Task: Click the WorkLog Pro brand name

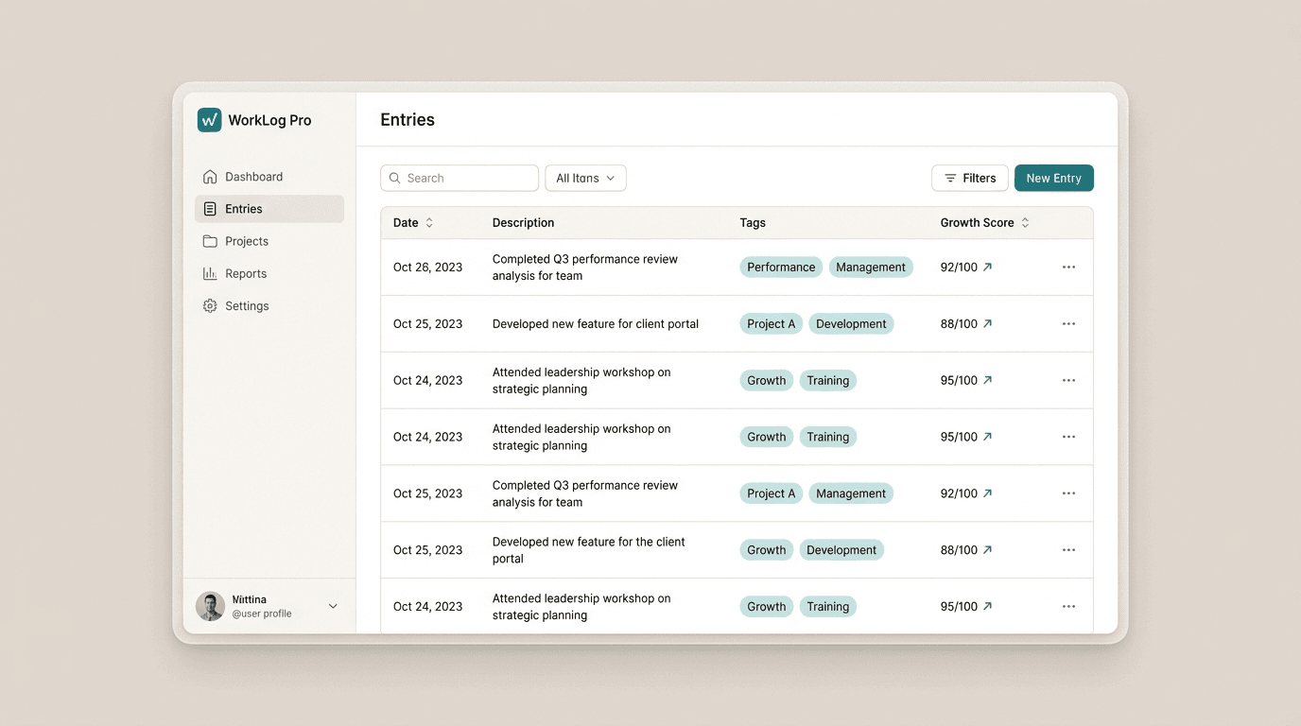Action: pyautogui.click(x=269, y=120)
